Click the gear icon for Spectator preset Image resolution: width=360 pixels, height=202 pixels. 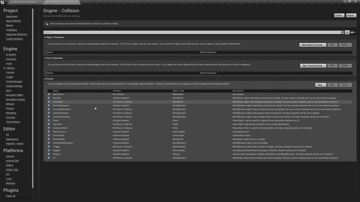click(x=49, y=124)
